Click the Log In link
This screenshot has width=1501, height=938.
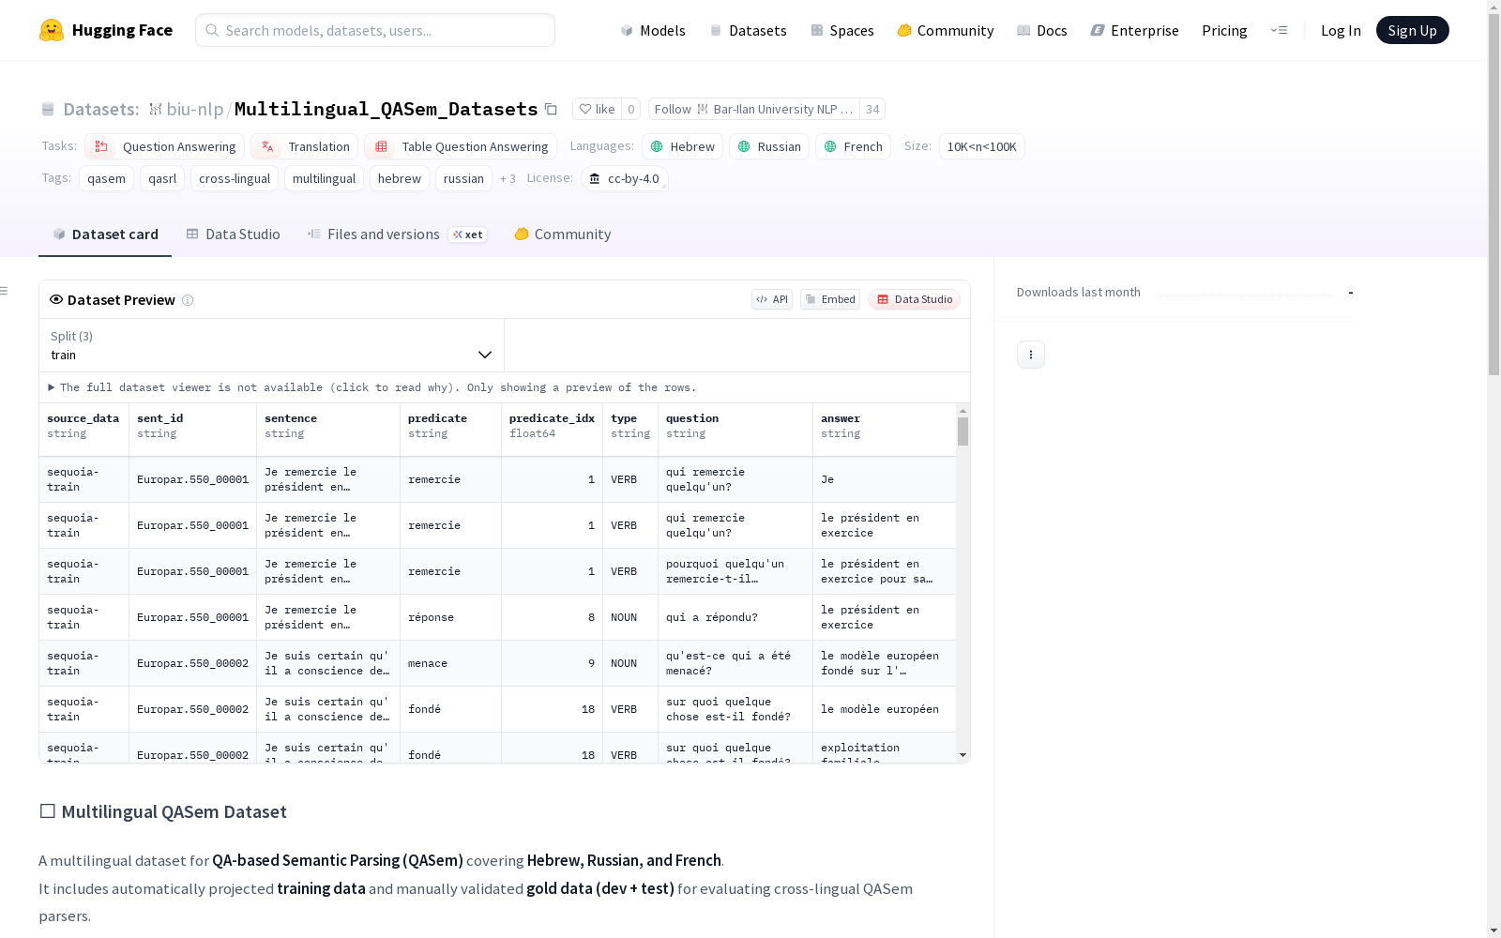tap(1341, 30)
